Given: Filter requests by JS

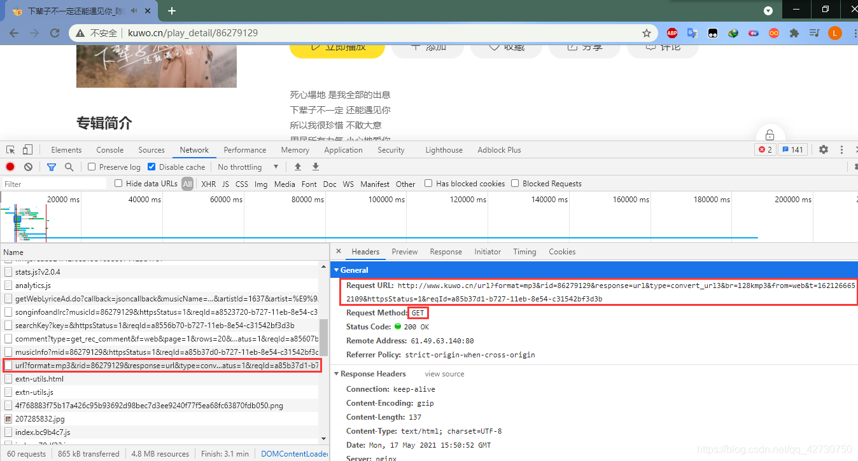Looking at the screenshot, I should pyautogui.click(x=225, y=184).
